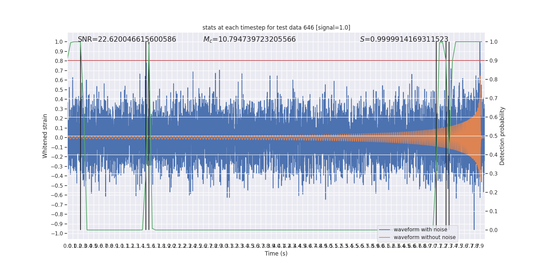Click the "Whitened strain" y-axis label
Viewport: 539px width, 269px height.
[45, 136]
